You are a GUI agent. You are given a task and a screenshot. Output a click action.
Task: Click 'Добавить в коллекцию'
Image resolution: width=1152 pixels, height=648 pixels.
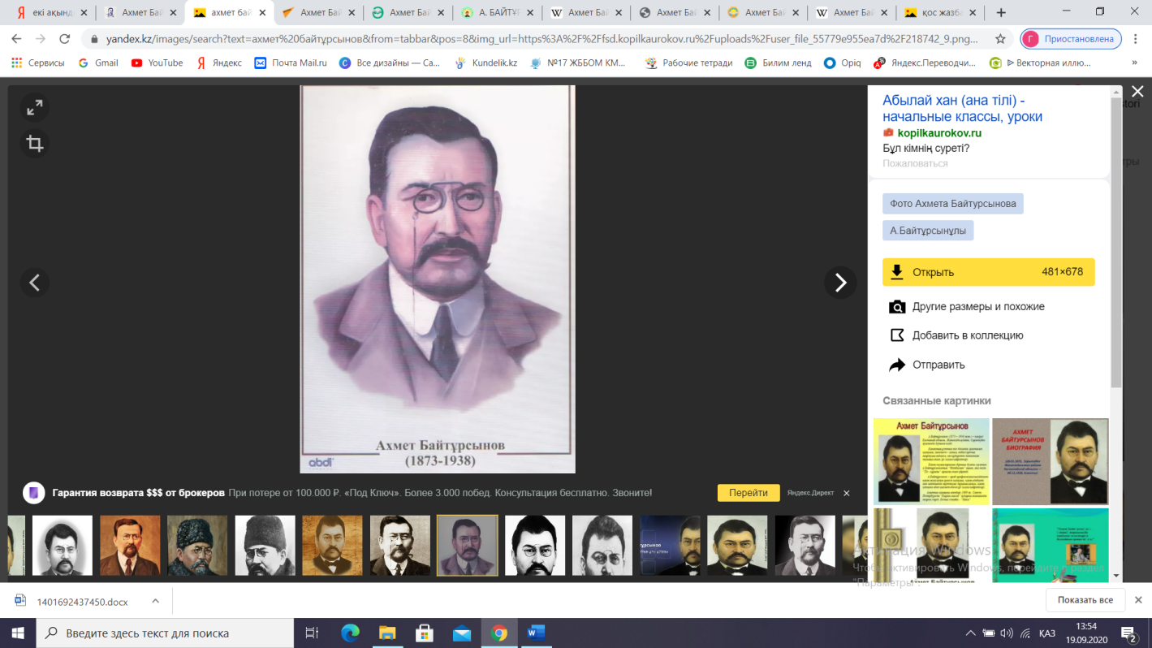(956, 335)
